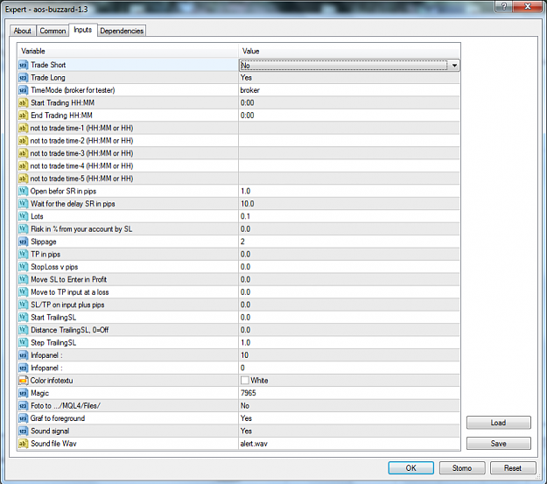Image resolution: width=547 pixels, height=484 pixels.
Task: Click the string icon for Sound file Wav
Action: click(x=23, y=443)
